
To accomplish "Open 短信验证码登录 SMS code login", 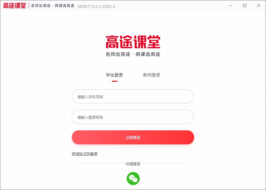I will pos(85,154).
